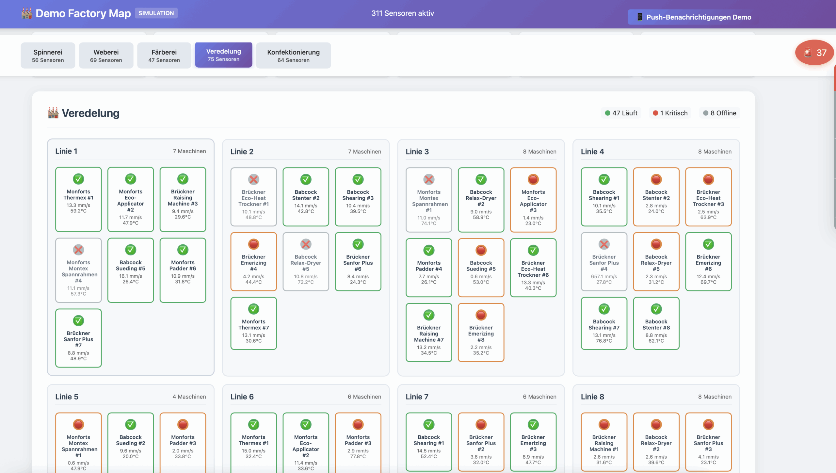Click red warning dot on Brückner Emerizing #4
Viewport: 836px width, 473px height.
[254, 244]
